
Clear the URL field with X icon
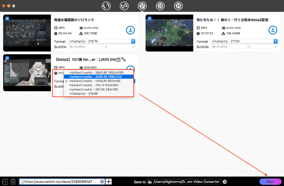coord(102,182)
